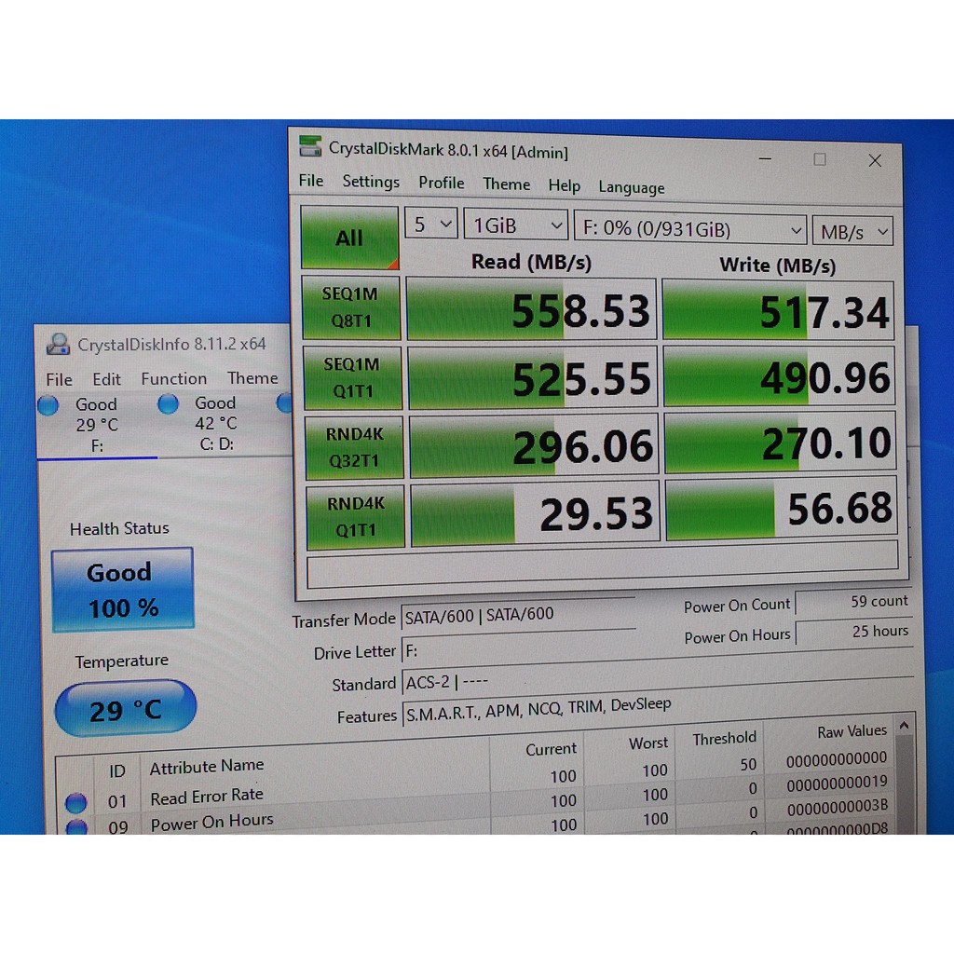Close the CrystalDiskMark window
This screenshot has width=954, height=954.
pyautogui.click(x=875, y=160)
